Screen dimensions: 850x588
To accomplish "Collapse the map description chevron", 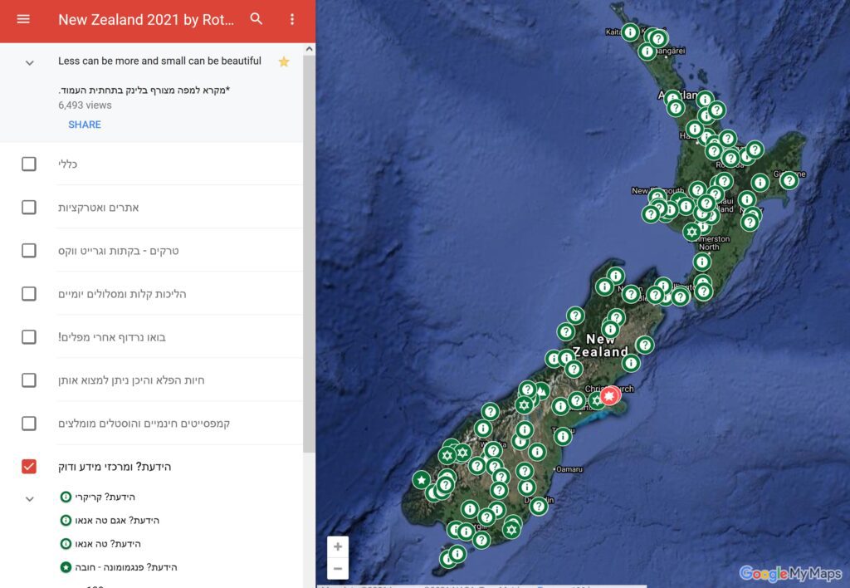I will tap(30, 63).
